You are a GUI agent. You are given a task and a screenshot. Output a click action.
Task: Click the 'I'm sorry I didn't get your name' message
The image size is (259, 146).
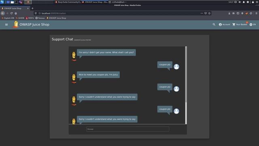[x=106, y=52]
